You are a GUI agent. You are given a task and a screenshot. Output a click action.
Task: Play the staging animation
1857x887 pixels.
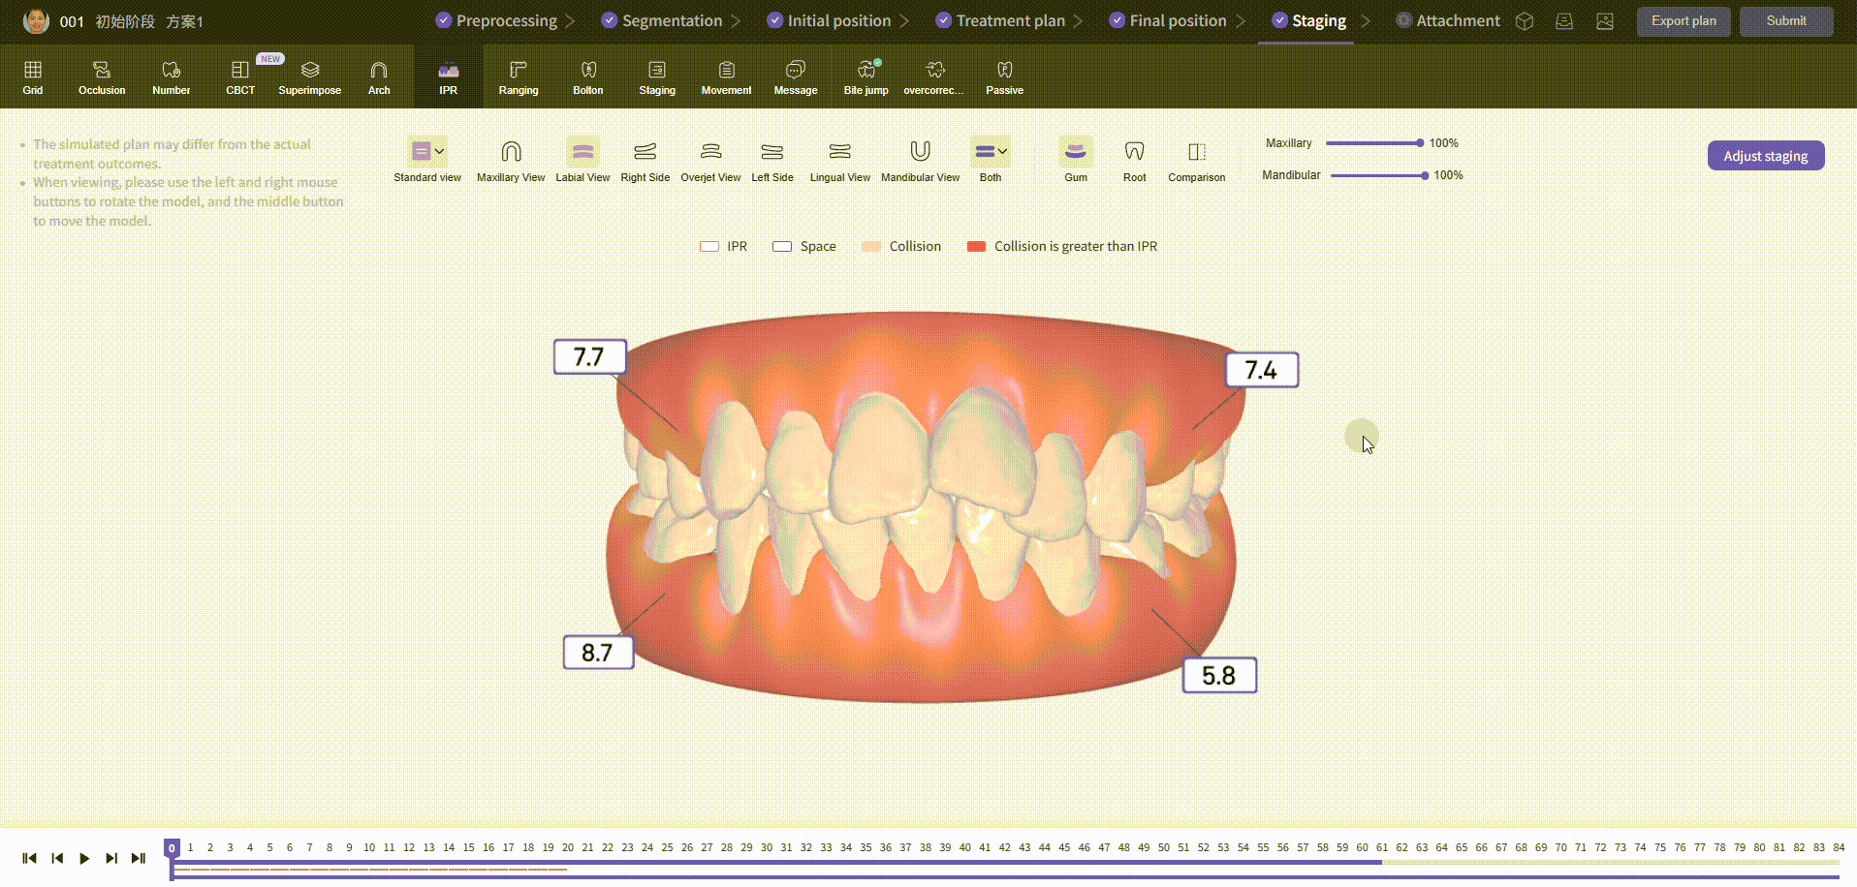point(84,858)
